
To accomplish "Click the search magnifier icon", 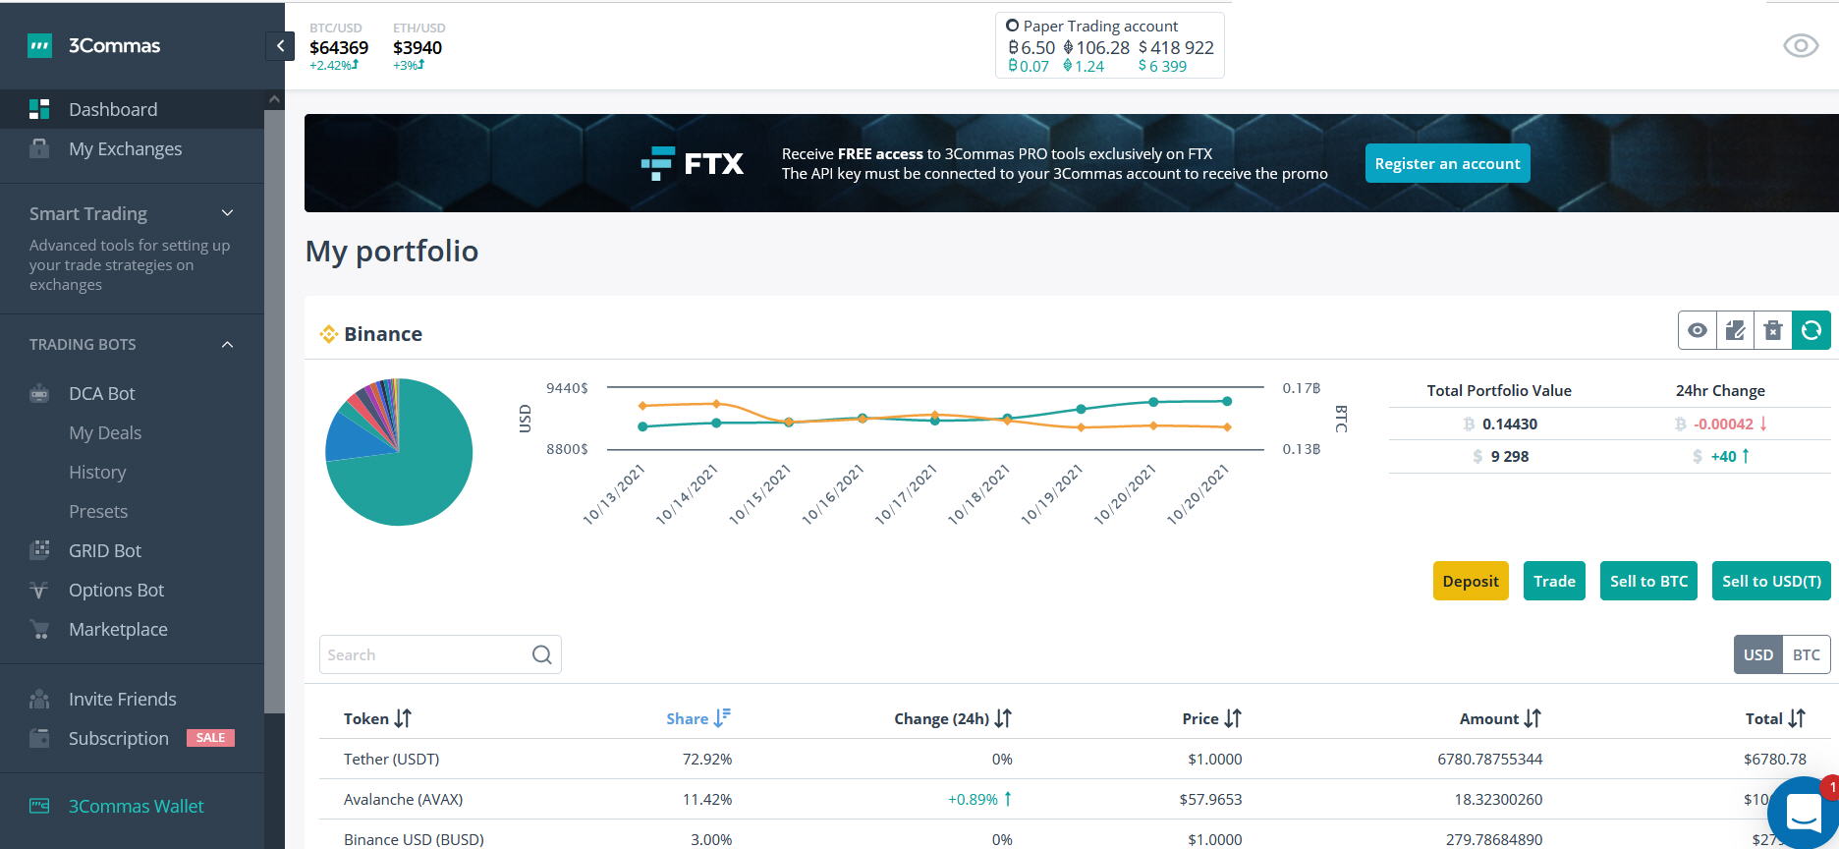I will pyautogui.click(x=541, y=654).
